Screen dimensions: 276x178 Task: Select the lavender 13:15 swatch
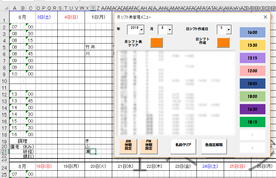coord(252,58)
